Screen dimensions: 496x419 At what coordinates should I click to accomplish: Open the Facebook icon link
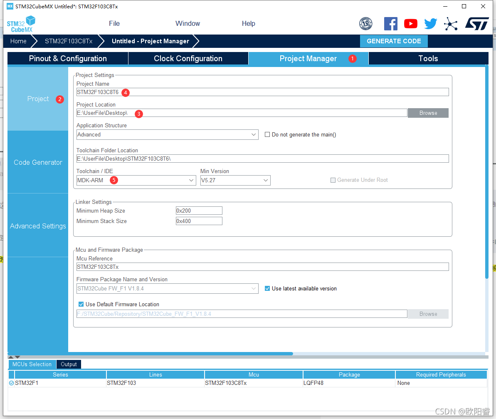coord(391,24)
